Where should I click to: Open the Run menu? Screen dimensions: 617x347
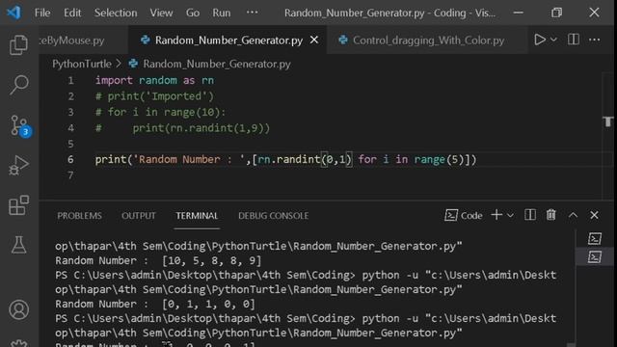pyautogui.click(x=222, y=13)
